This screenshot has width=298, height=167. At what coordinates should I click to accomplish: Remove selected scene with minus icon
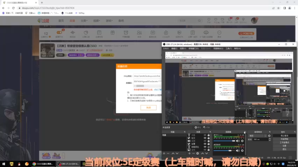168,153
